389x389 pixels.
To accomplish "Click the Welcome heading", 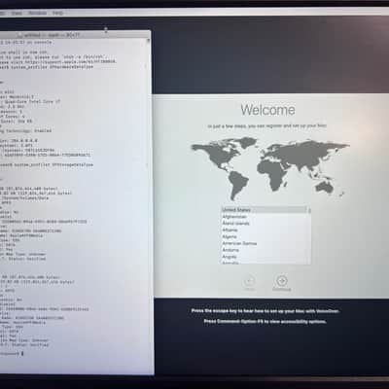I will point(267,110).
